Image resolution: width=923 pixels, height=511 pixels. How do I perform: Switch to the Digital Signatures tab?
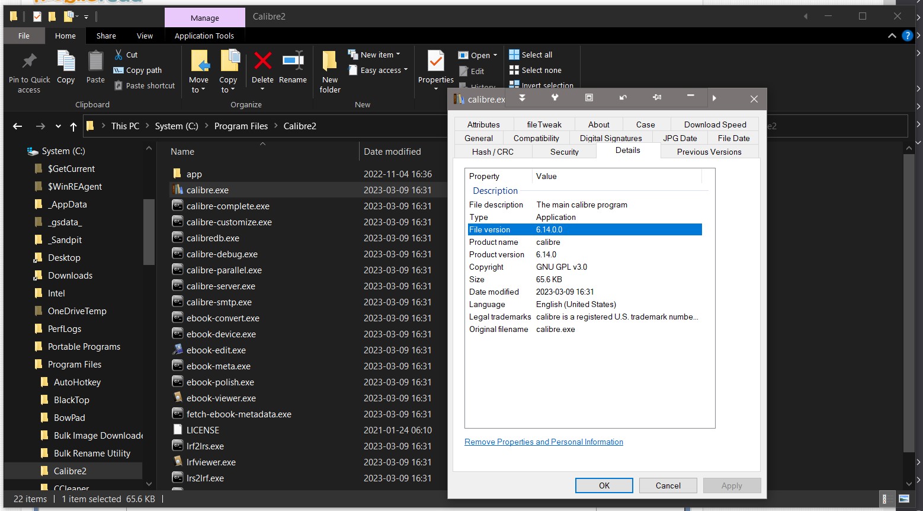point(610,138)
